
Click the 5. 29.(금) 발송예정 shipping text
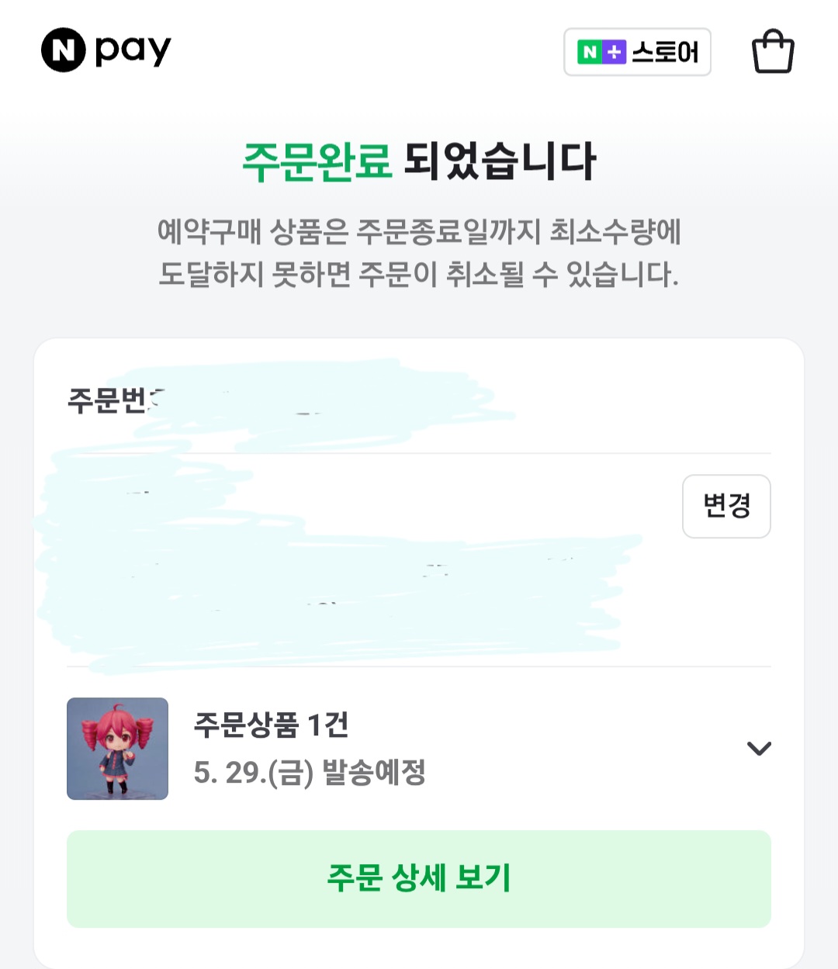[310, 772]
